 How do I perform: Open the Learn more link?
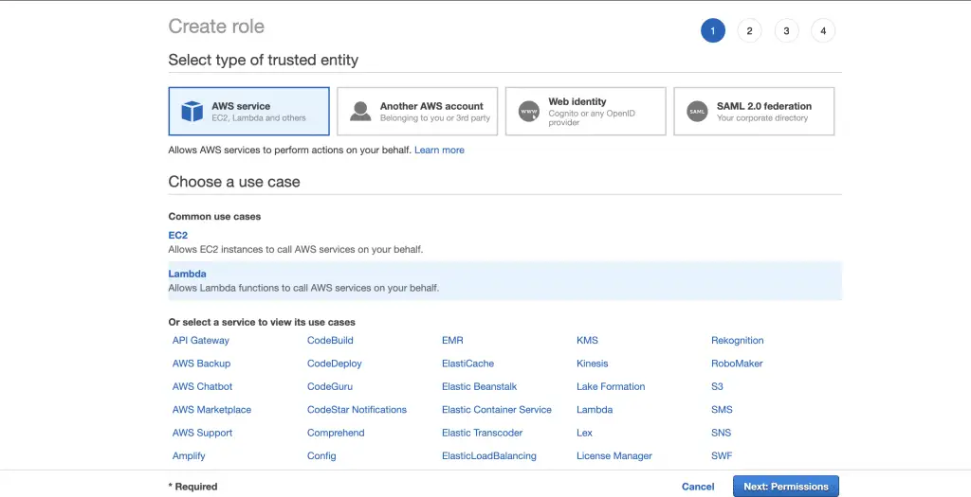[x=439, y=151]
